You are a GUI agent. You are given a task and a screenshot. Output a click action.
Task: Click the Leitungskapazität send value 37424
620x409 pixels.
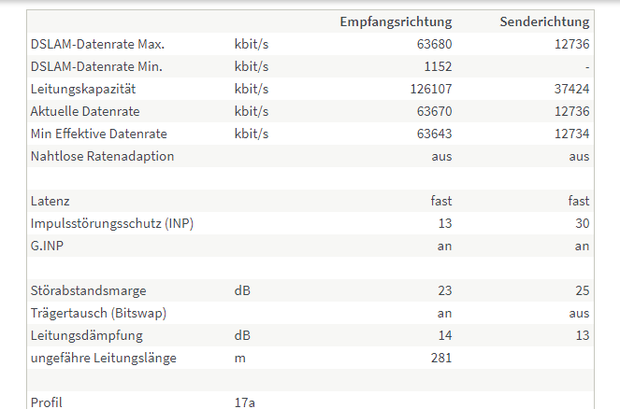[x=571, y=90]
